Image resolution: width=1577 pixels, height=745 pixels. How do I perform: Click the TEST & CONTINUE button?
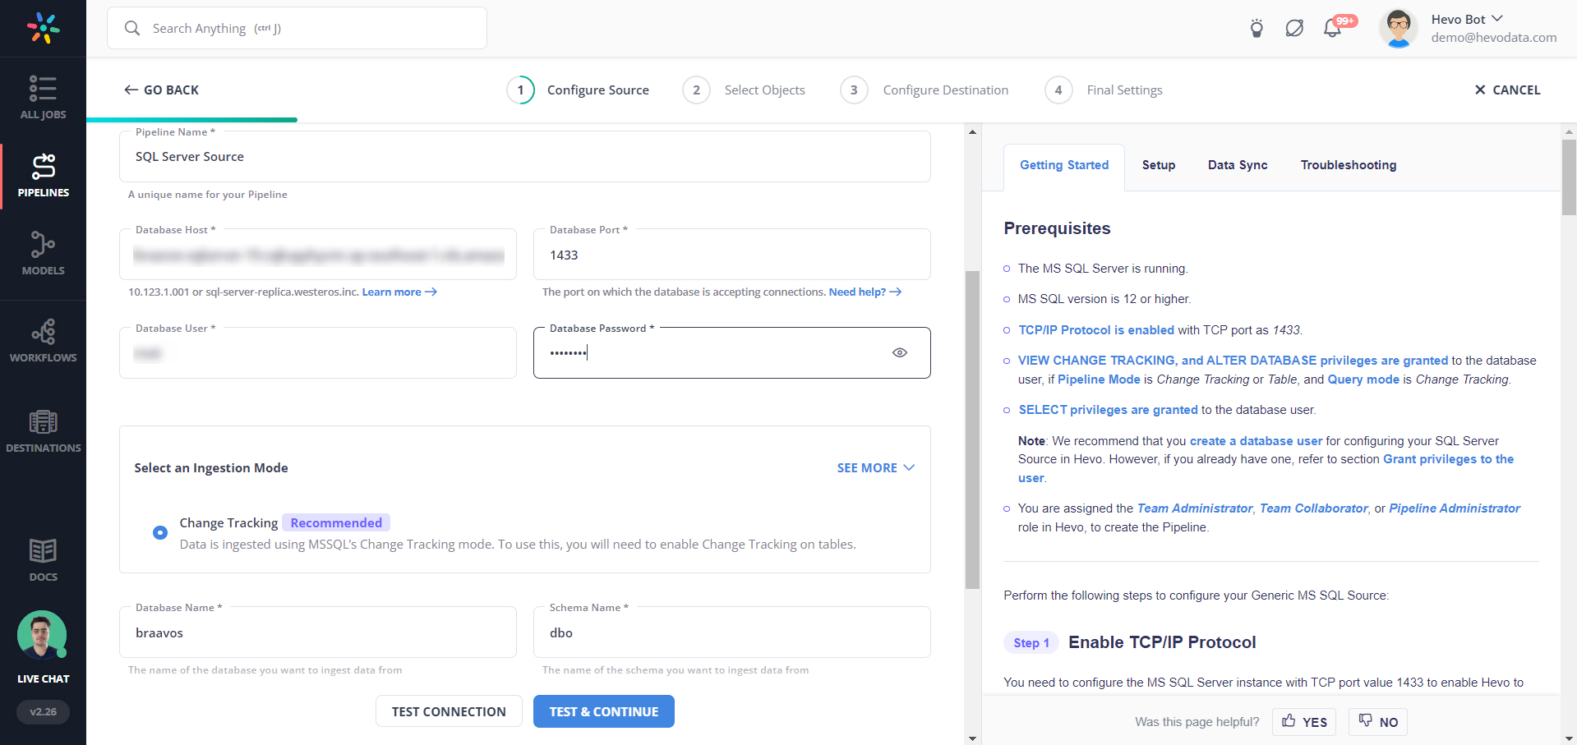click(x=604, y=711)
